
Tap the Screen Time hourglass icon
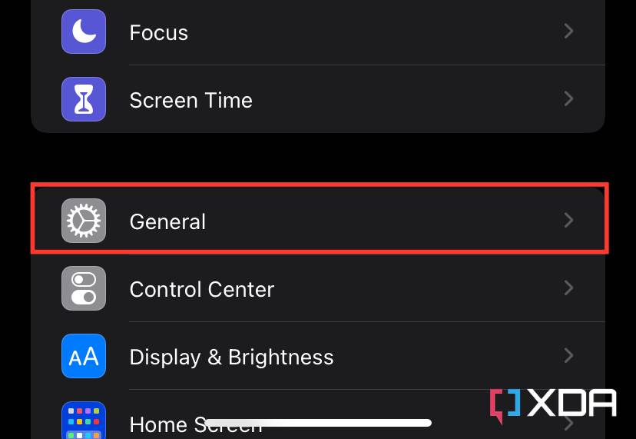point(84,100)
